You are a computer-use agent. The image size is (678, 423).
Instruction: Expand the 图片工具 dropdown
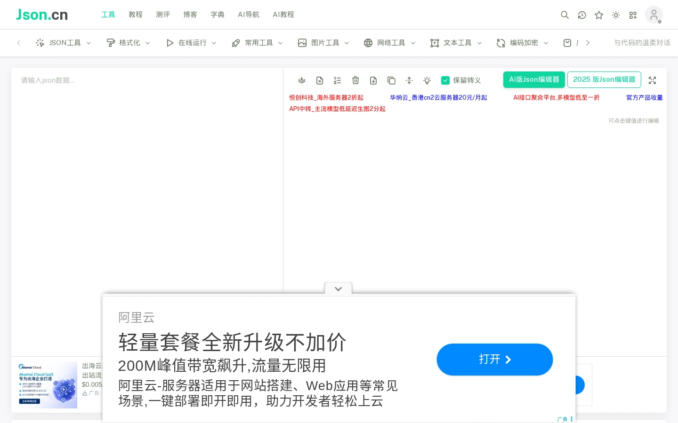[x=323, y=43]
